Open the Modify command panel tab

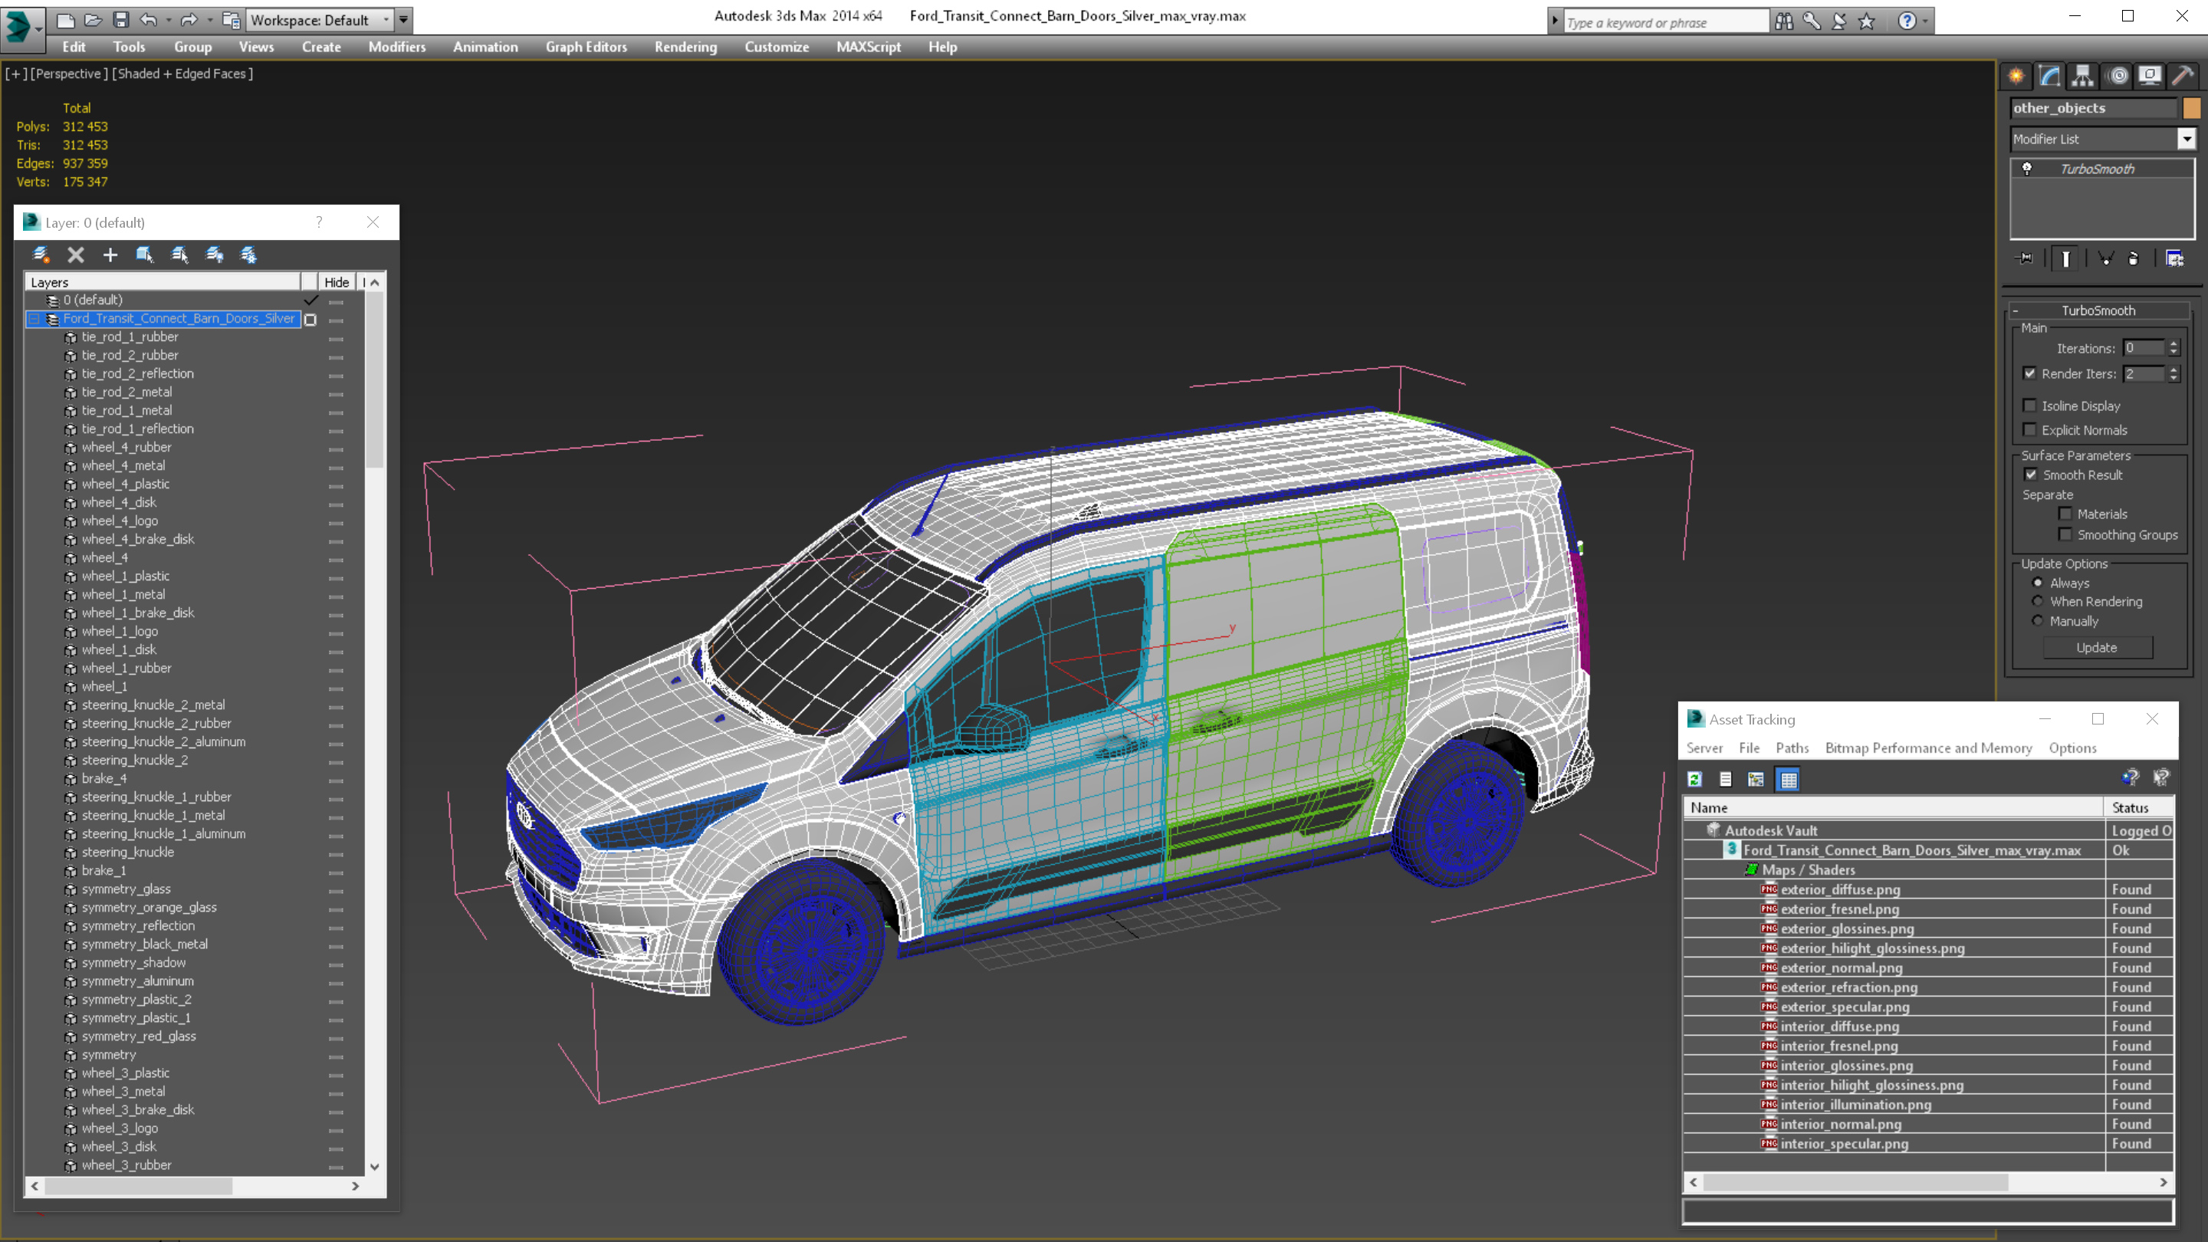click(2049, 75)
